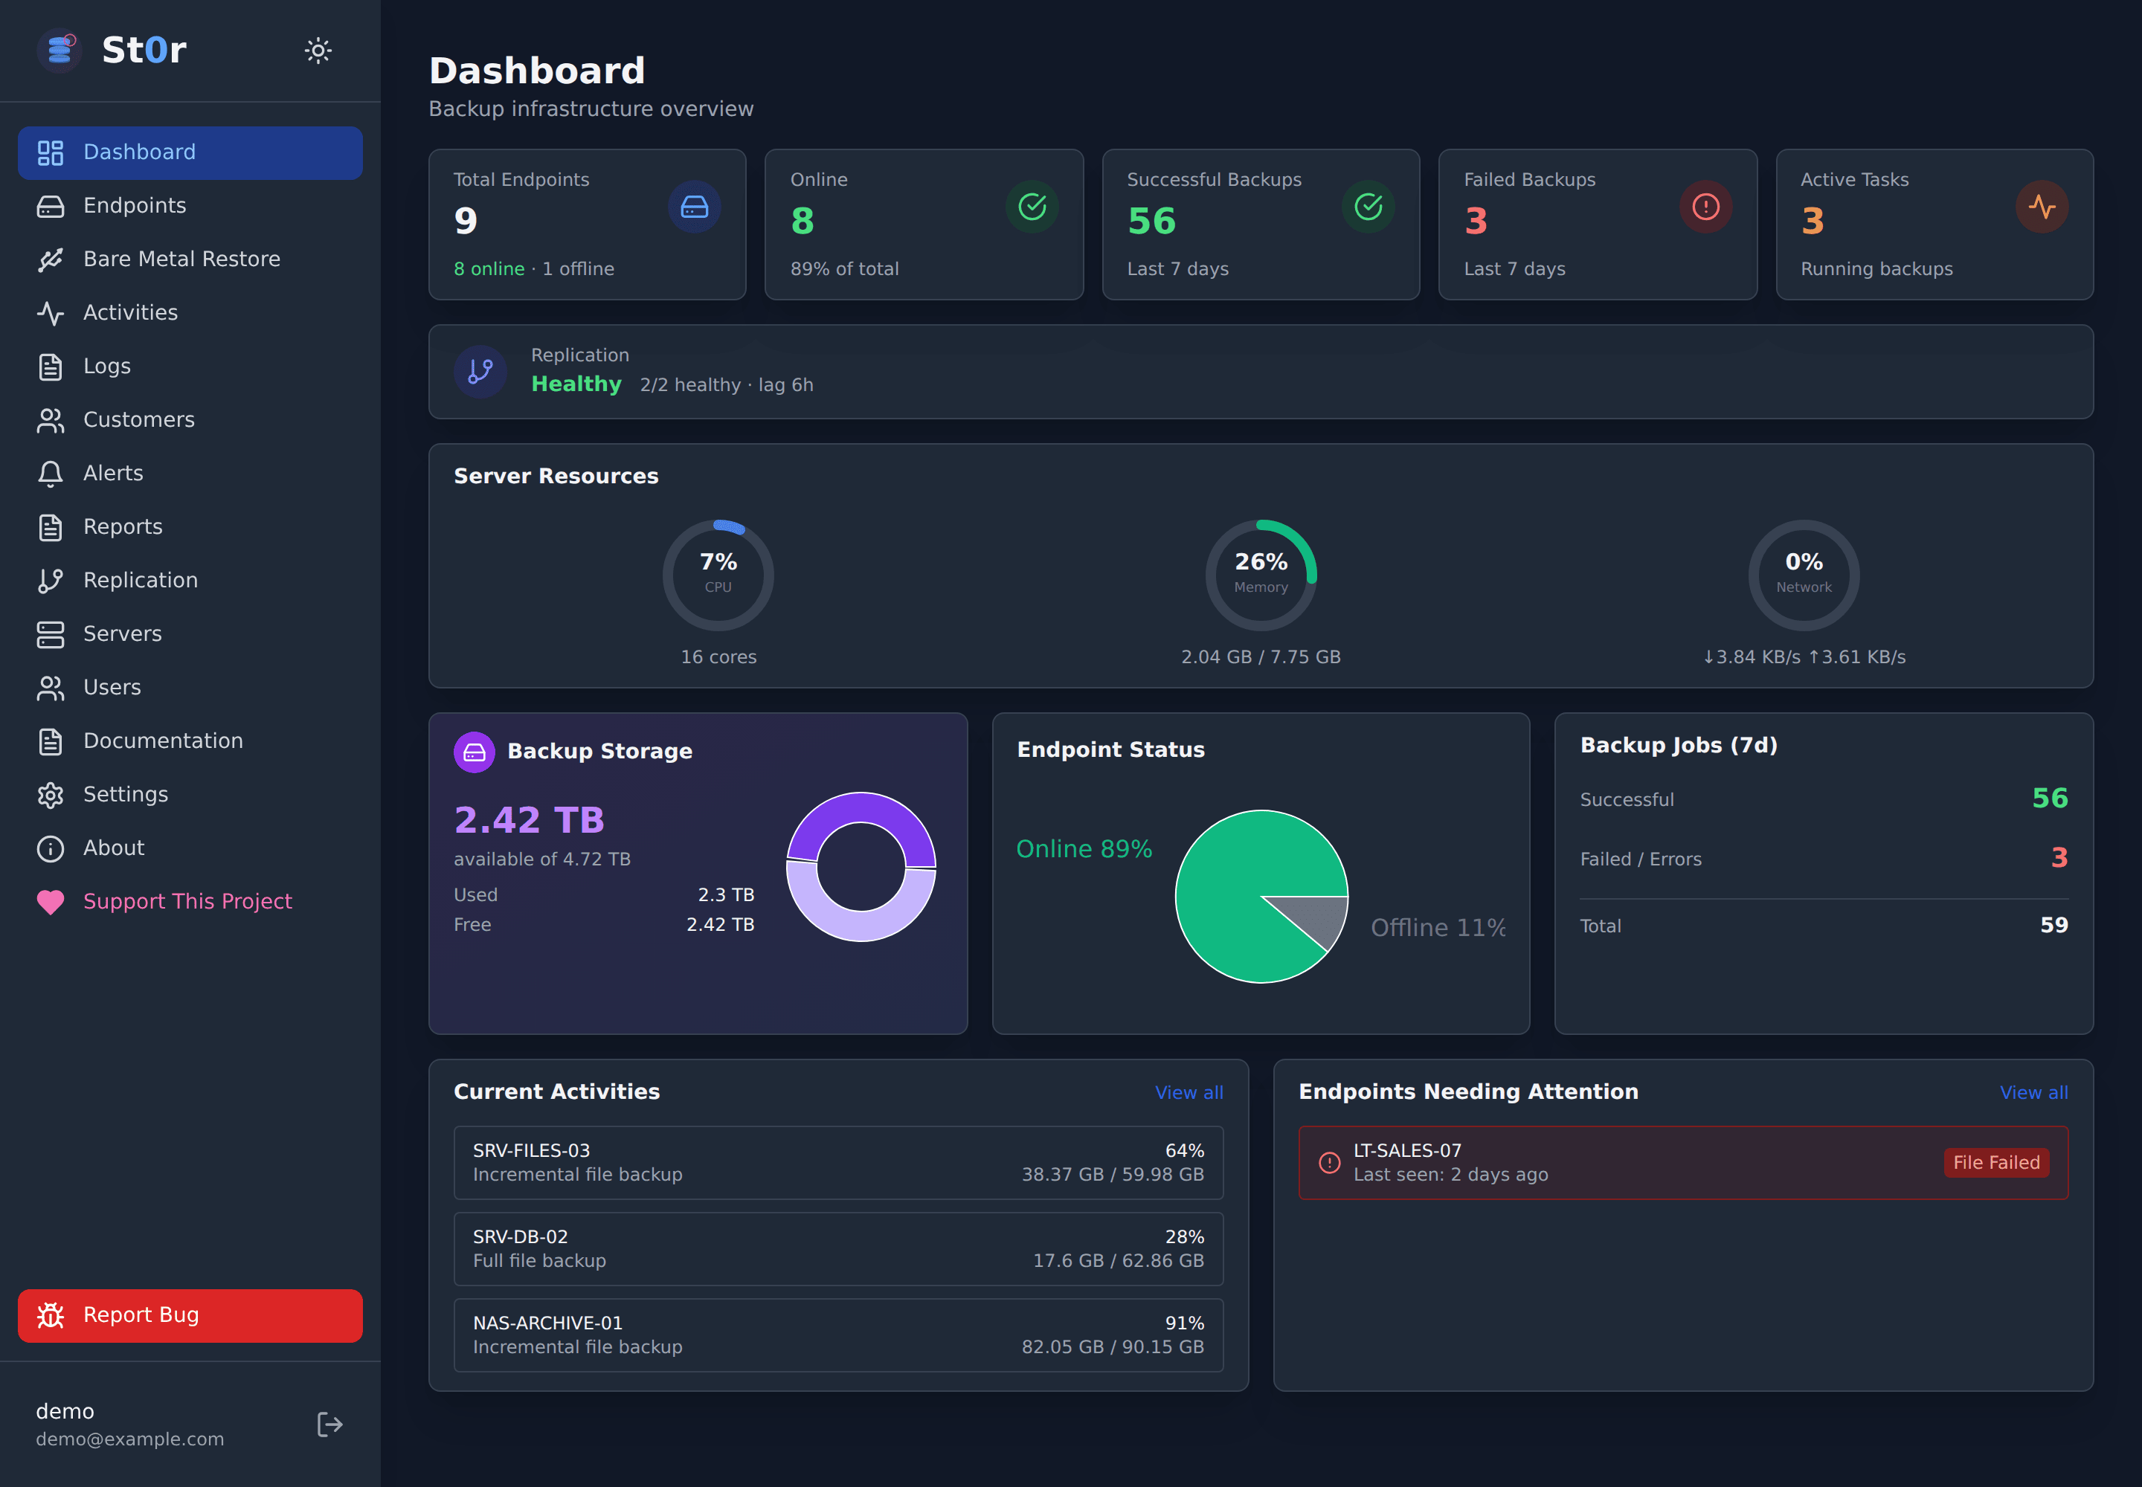Viewport: 2142px width, 1487px height.
Task: Click the Successful Backups checkmark icon
Action: tap(1368, 207)
